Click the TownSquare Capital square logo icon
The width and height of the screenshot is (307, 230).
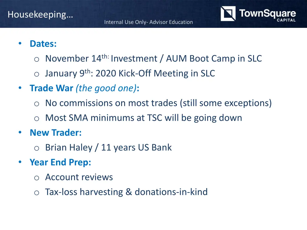228,13
